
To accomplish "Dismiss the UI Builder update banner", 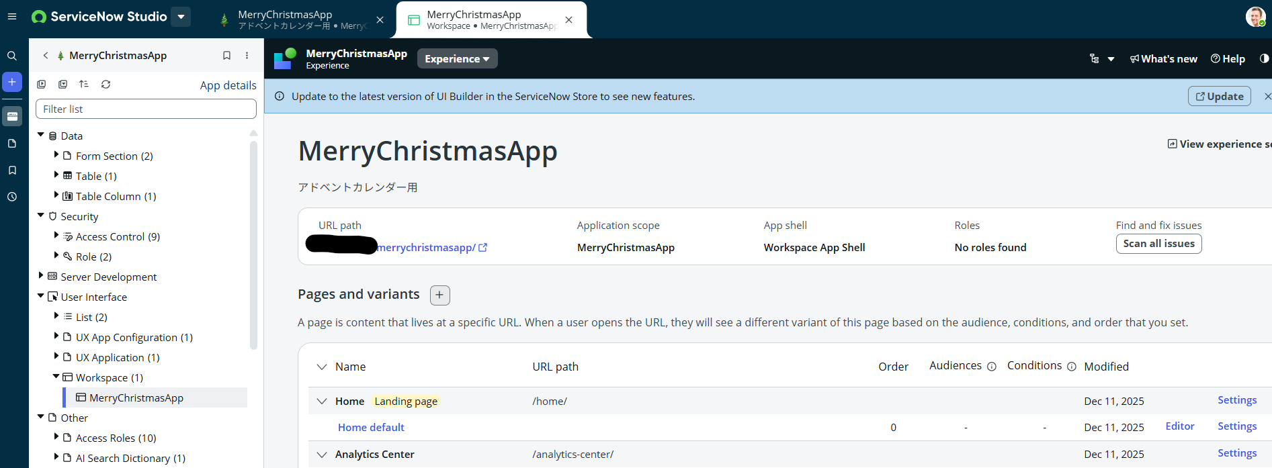I will click(x=1267, y=97).
